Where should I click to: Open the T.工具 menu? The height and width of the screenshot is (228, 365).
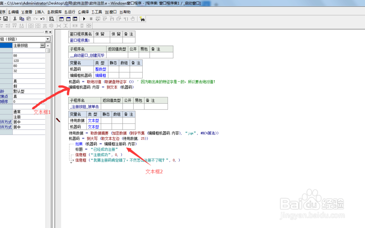(97, 12)
